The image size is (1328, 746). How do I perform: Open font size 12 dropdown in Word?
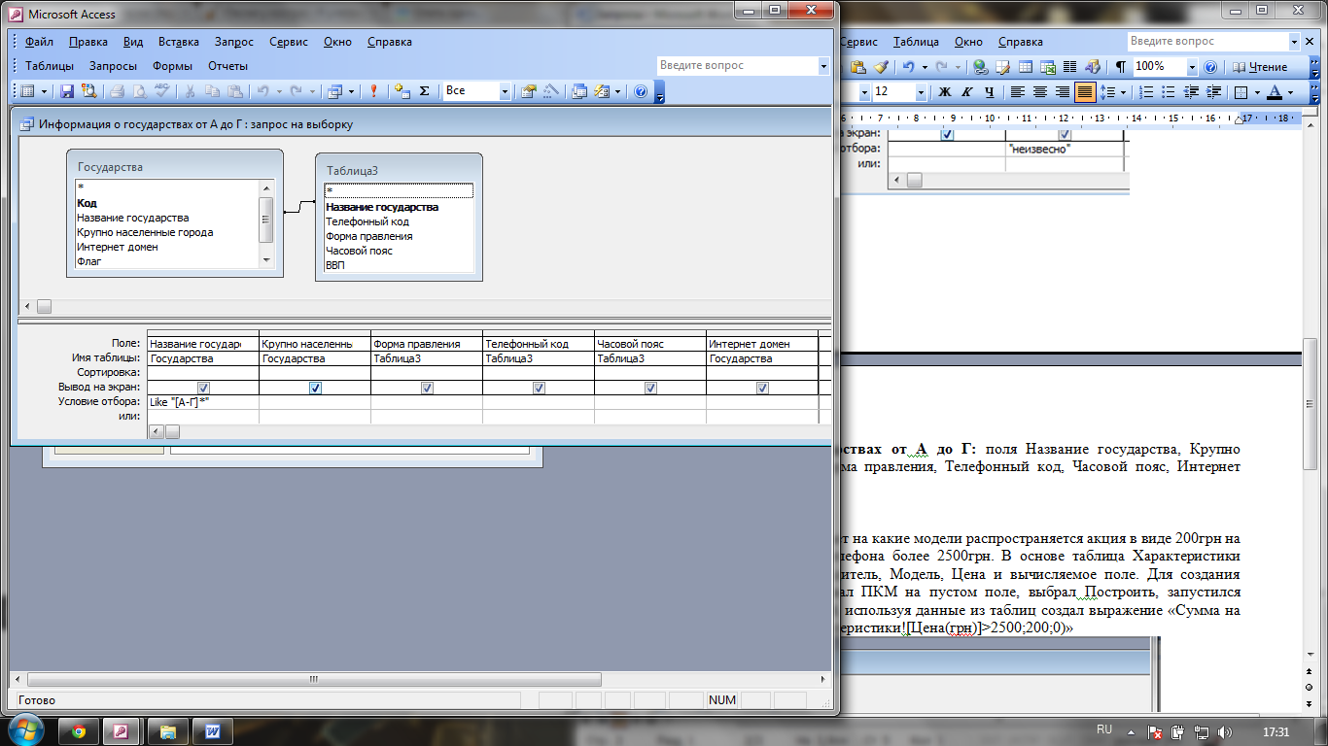[x=921, y=92]
